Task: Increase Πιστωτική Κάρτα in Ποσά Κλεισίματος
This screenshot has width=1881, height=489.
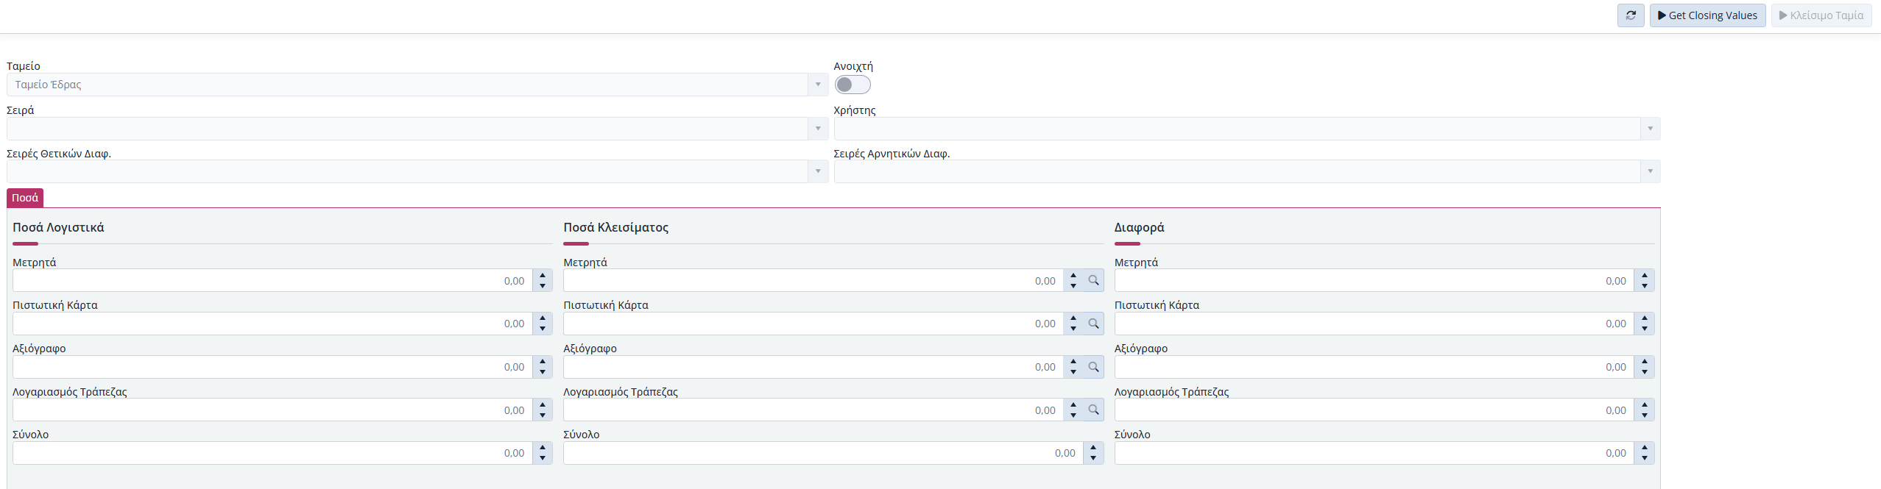Action: [1073, 318]
